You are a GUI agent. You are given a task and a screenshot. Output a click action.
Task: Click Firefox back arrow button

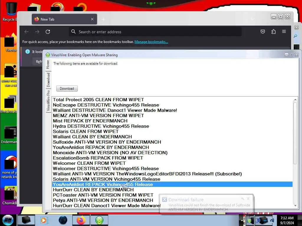point(27,32)
